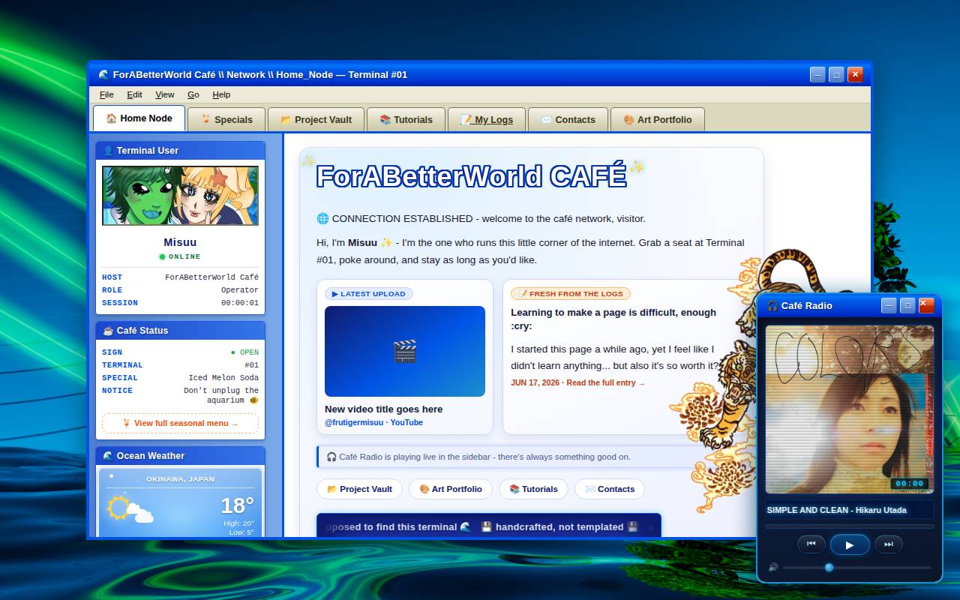Image resolution: width=960 pixels, height=600 pixels.
Task: Adjust the Café Radio volume slider
Action: 858,568
